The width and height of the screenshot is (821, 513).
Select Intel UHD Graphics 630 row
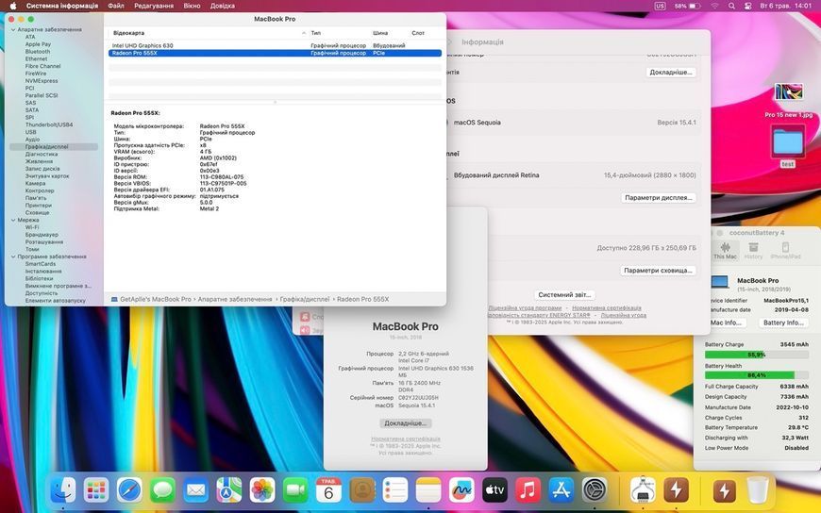coord(275,45)
